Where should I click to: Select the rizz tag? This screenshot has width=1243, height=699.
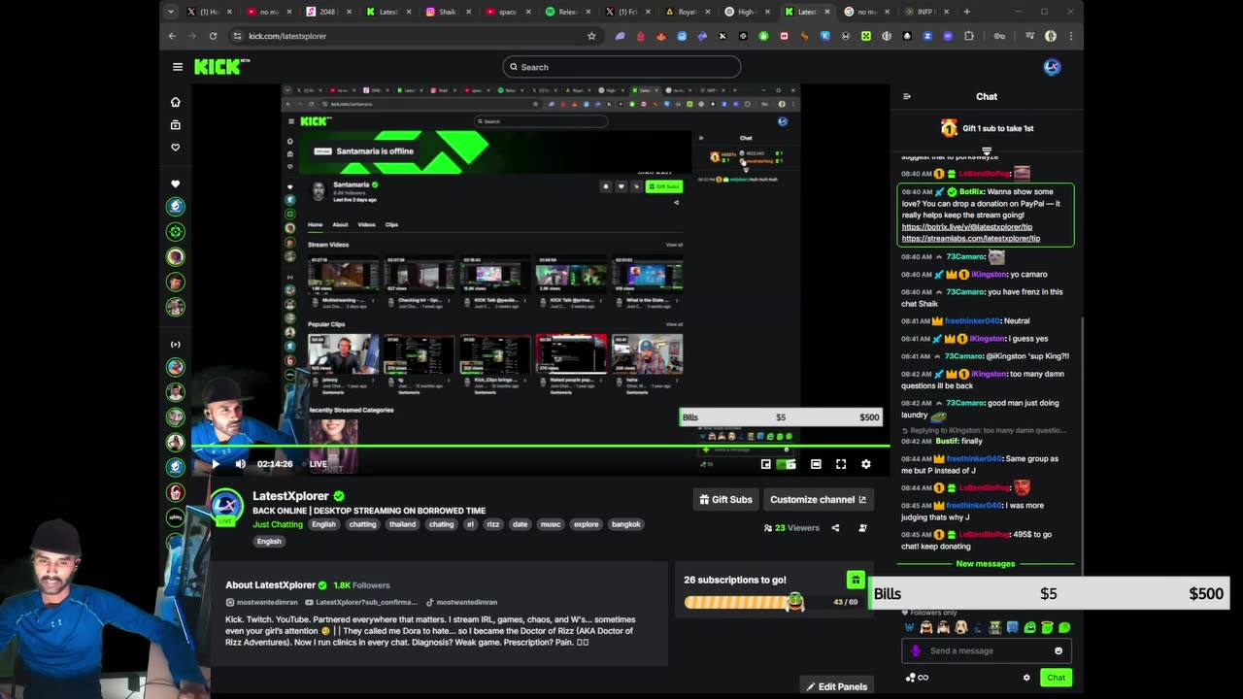pos(493,524)
